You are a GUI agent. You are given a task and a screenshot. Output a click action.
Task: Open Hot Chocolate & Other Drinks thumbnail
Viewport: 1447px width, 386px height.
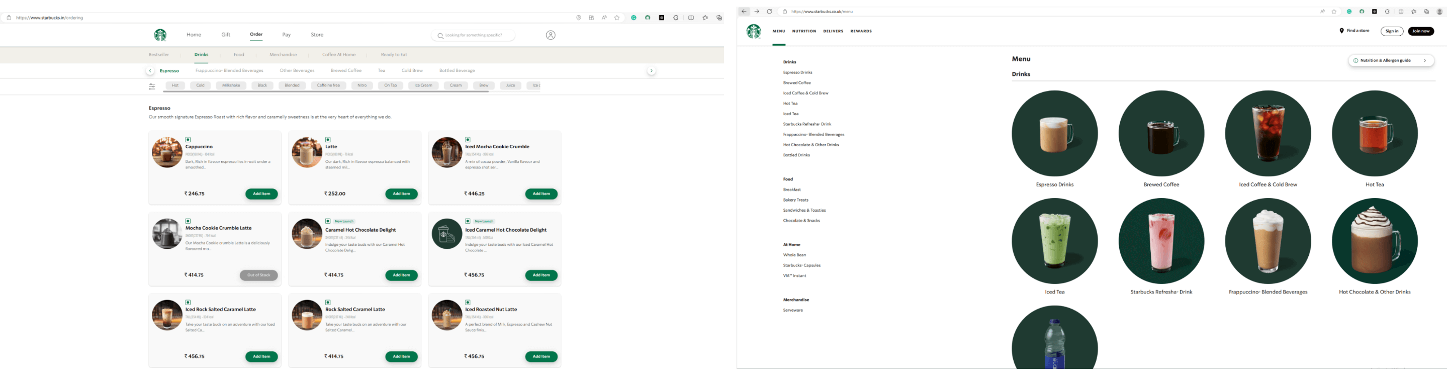(1375, 241)
